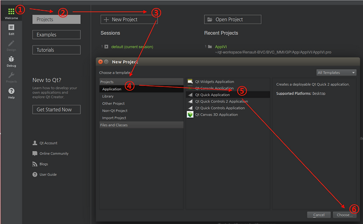363x224 pixels.
Task: Select the Projects tab on Welcome page
Action: [56, 20]
